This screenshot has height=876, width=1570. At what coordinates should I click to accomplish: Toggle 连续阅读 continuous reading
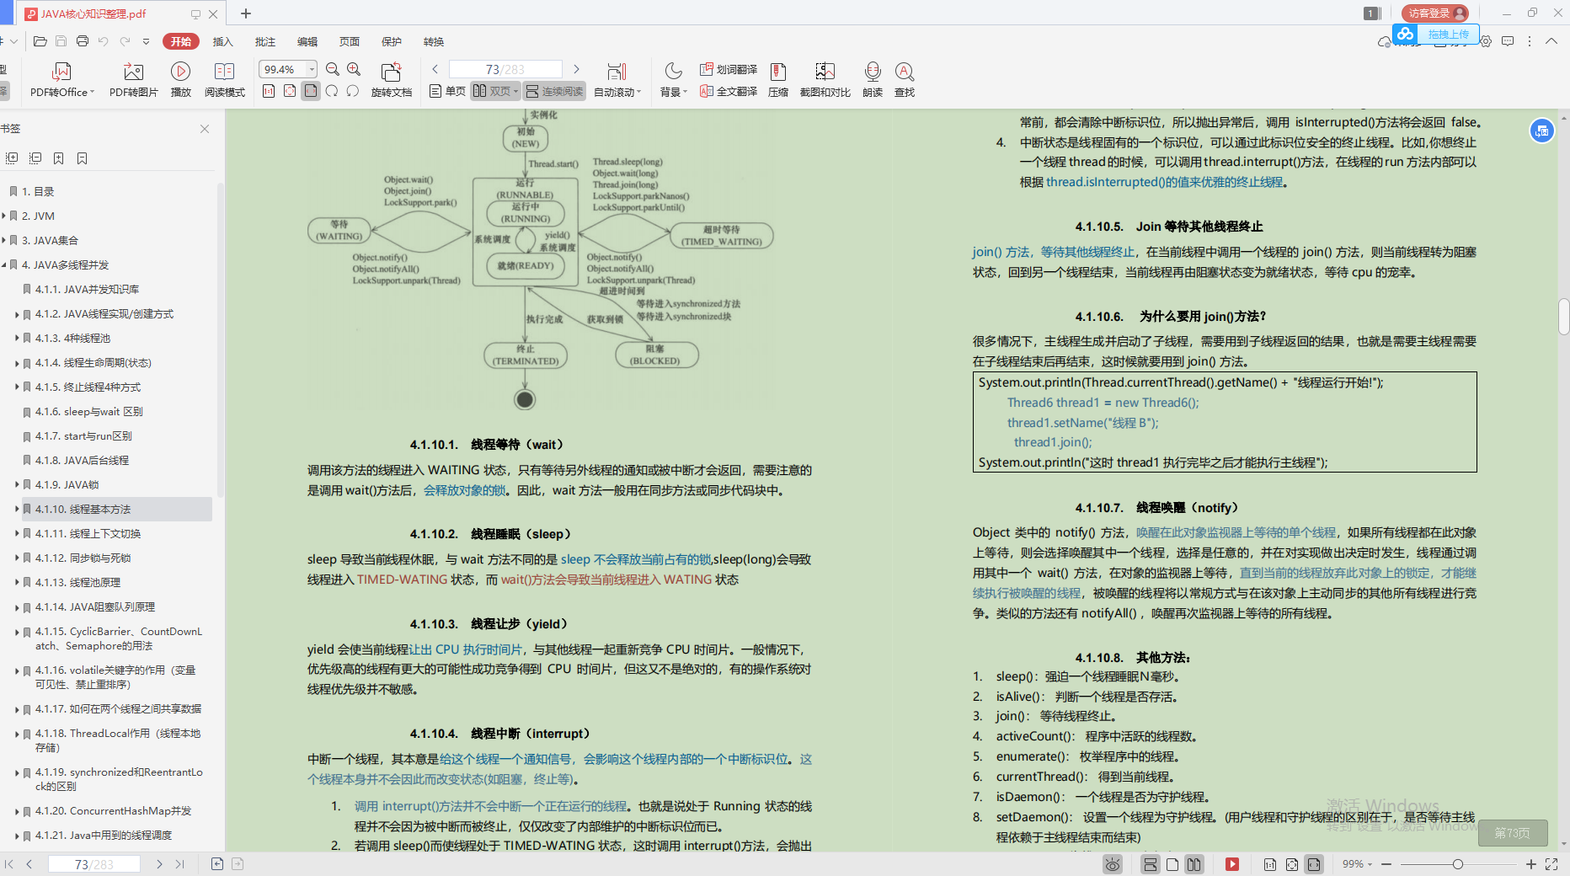pos(554,91)
